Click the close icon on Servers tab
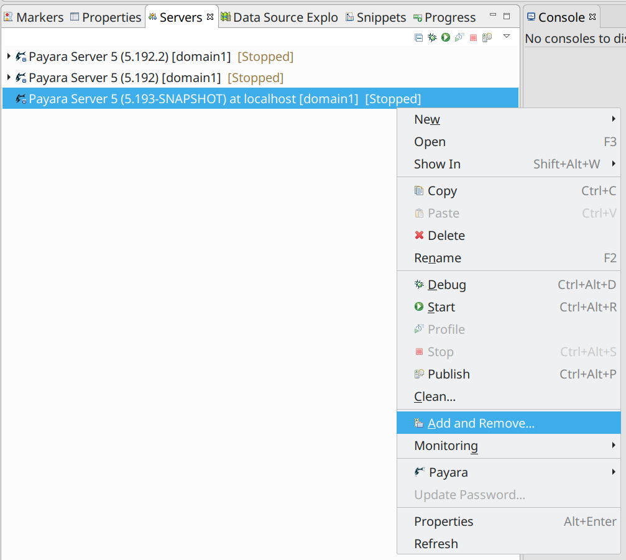The width and height of the screenshot is (626, 560). pyautogui.click(x=210, y=17)
